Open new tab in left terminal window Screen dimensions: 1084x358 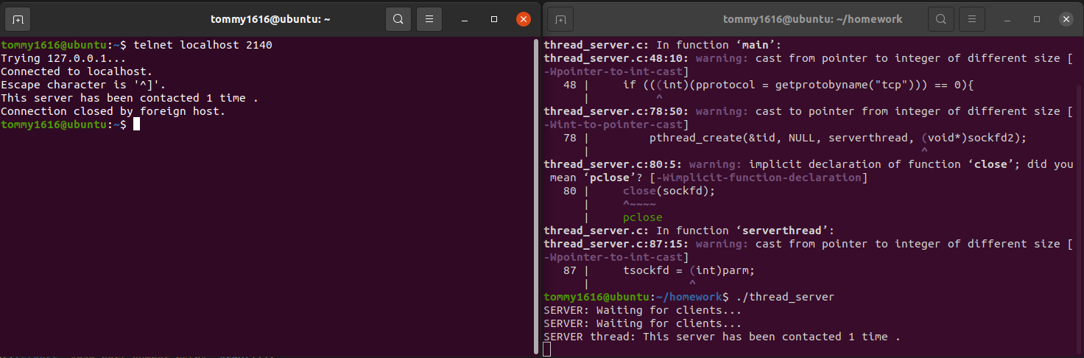18,19
